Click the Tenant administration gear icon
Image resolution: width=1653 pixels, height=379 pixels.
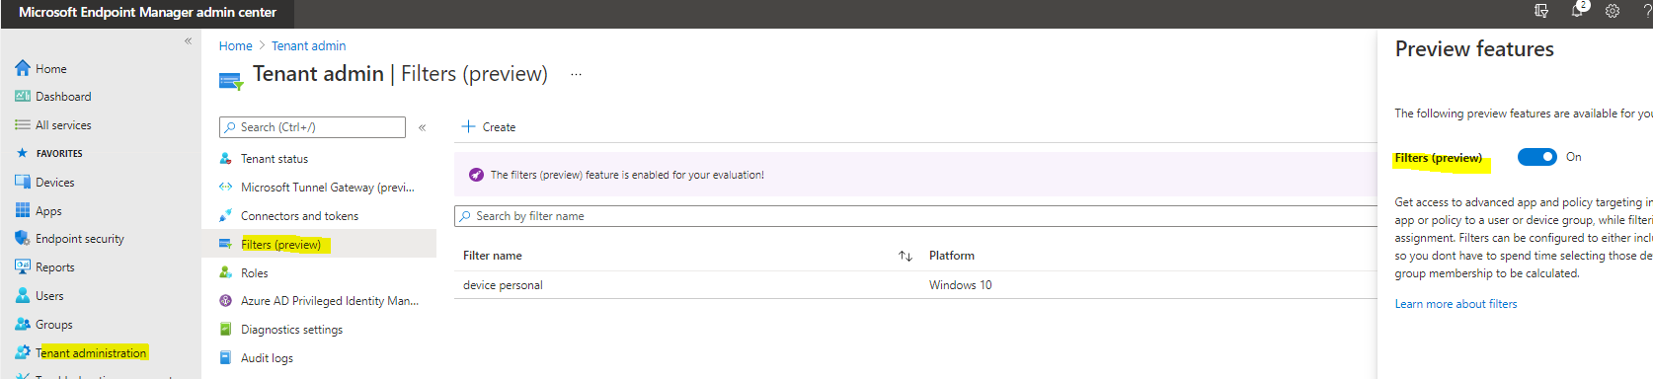tap(23, 352)
